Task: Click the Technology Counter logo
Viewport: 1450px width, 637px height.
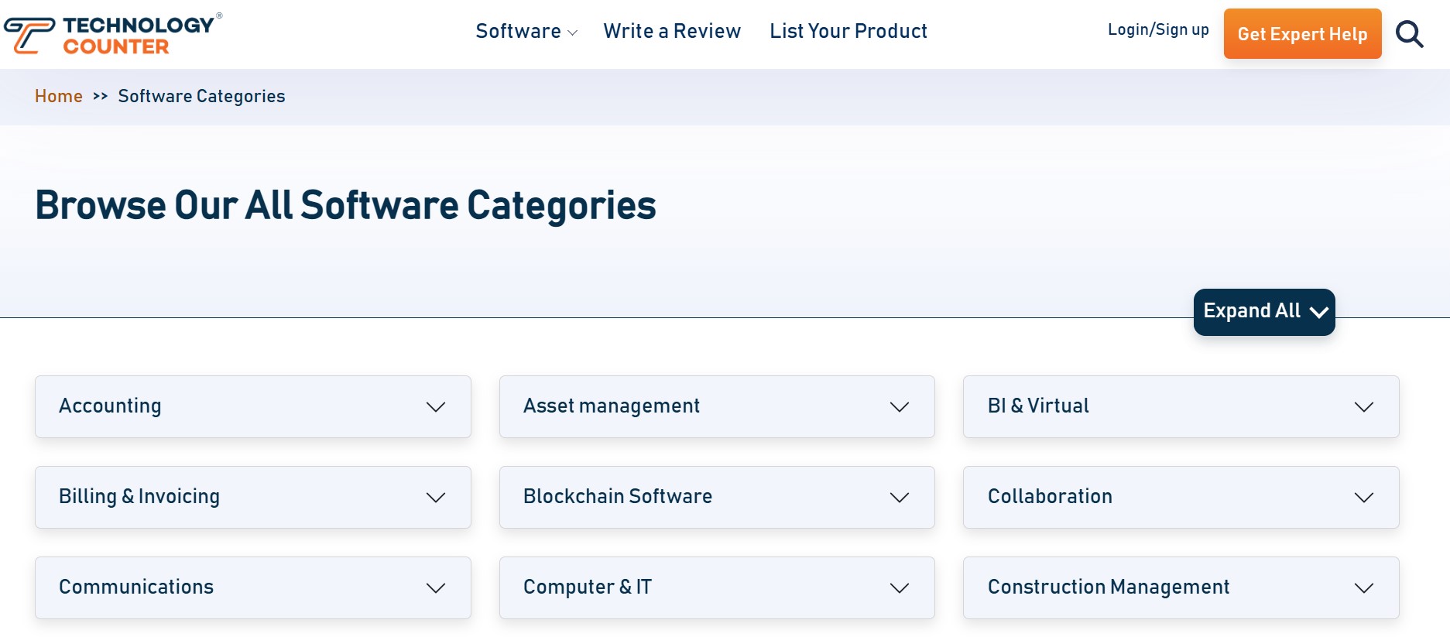Action: pyautogui.click(x=113, y=35)
